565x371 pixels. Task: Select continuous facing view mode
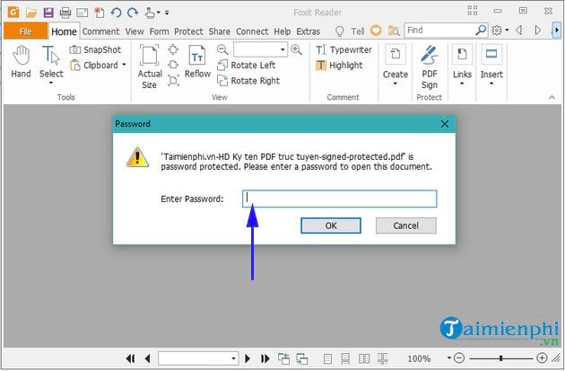click(x=382, y=358)
